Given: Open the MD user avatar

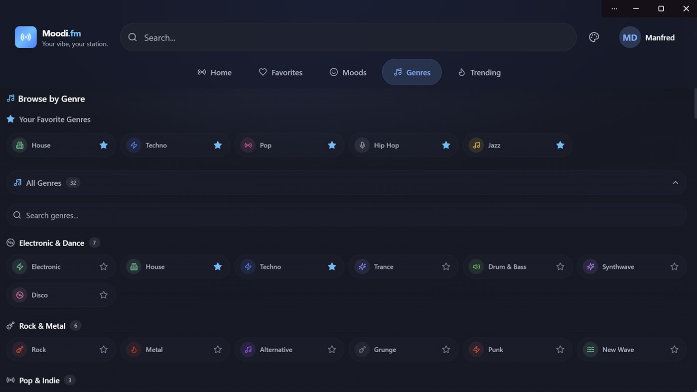Looking at the screenshot, I should 630,37.
